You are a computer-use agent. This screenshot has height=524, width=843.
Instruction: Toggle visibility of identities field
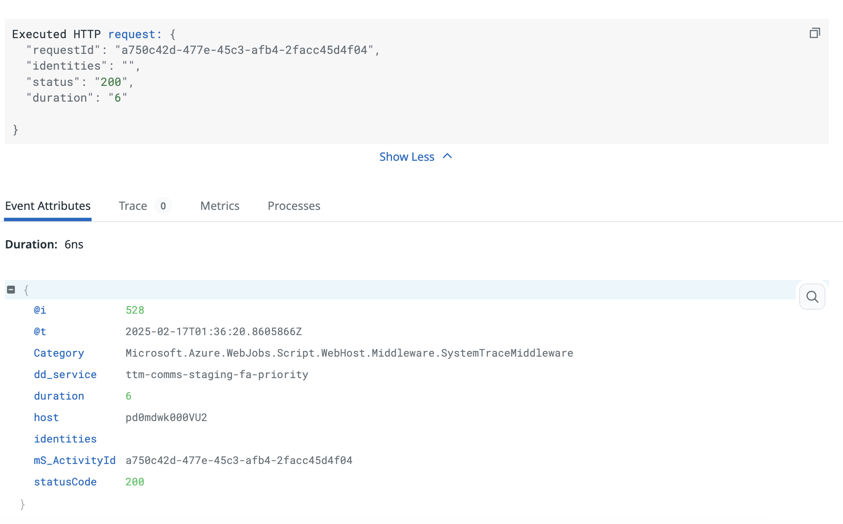[x=65, y=439]
